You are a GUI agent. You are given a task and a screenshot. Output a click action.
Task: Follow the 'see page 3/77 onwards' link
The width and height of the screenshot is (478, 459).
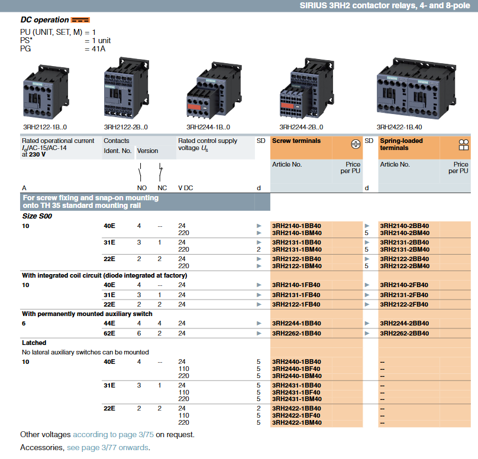(108, 448)
